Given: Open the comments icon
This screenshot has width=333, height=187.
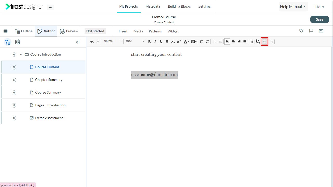Looking at the screenshot, I should (311, 31).
